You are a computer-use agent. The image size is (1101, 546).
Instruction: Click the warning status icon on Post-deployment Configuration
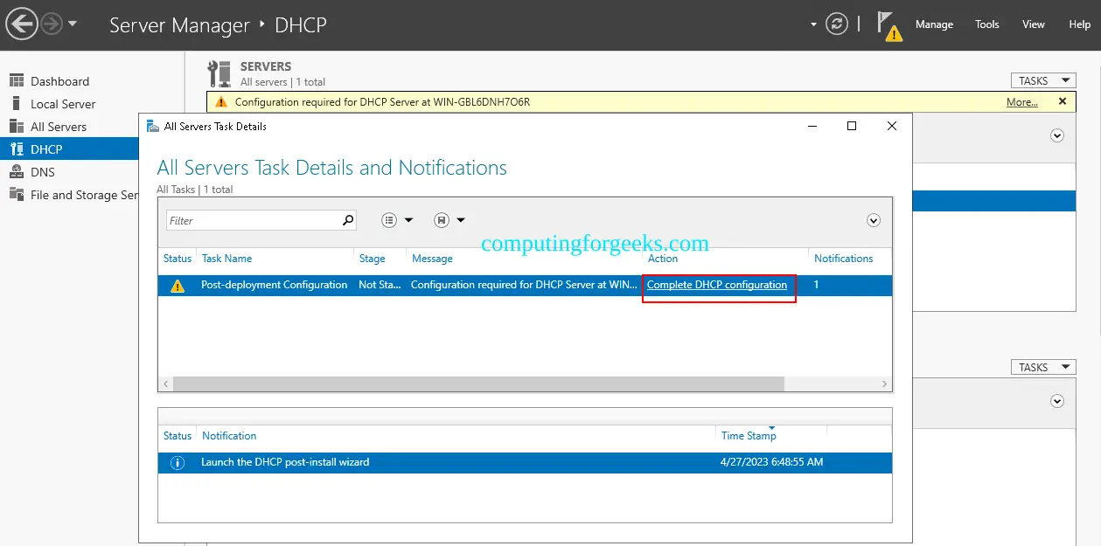point(177,285)
